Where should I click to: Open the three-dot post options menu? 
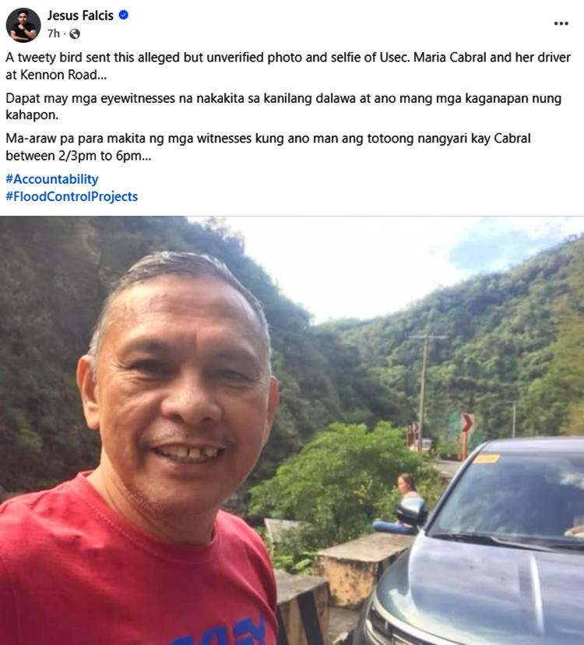561,23
